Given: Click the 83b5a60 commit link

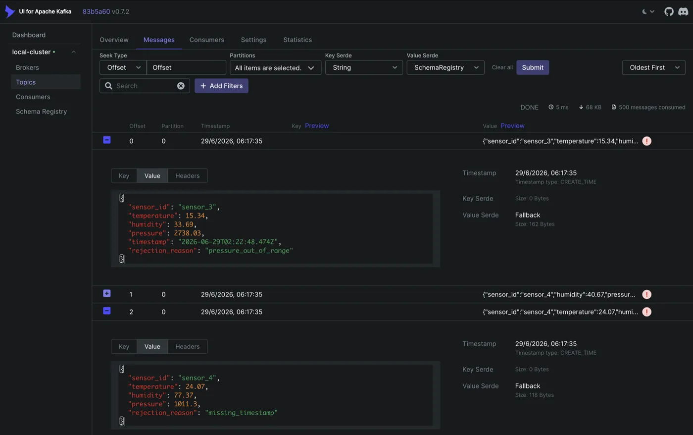Looking at the screenshot, I should 96,11.
